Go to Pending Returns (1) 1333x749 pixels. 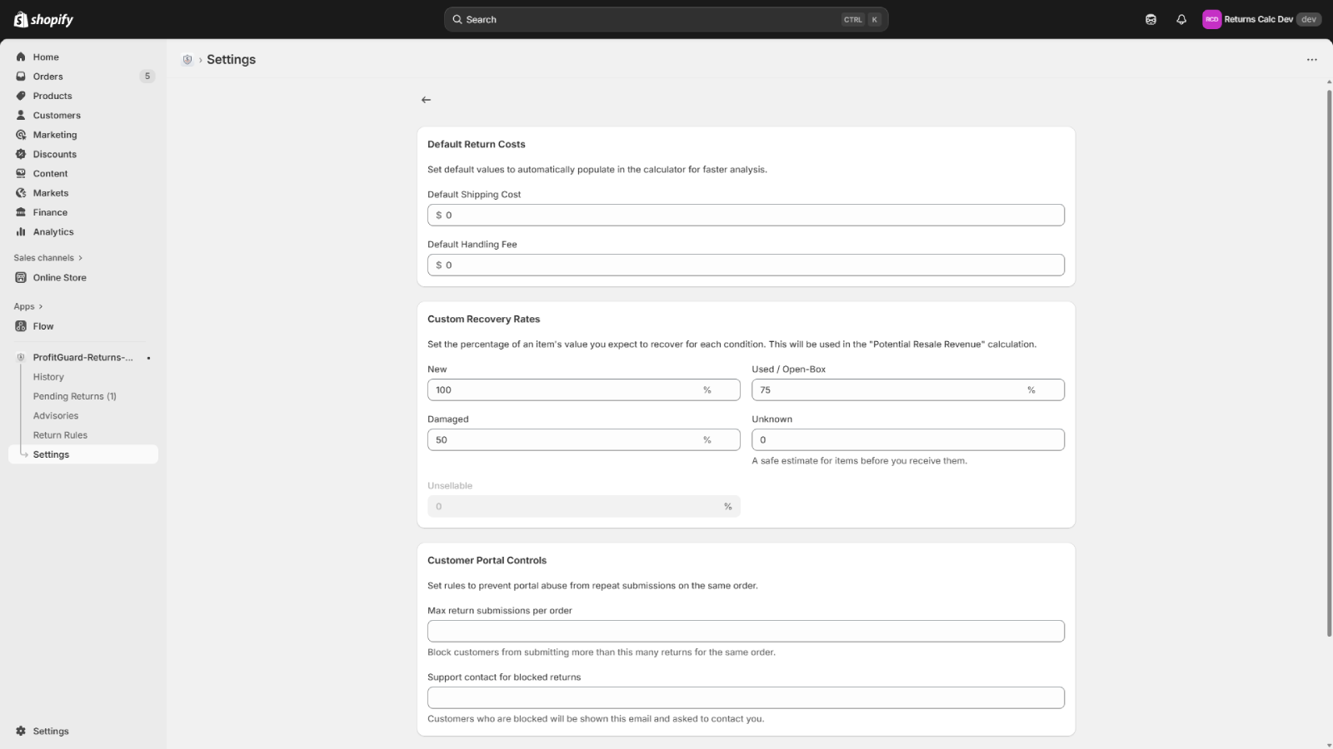pos(74,395)
